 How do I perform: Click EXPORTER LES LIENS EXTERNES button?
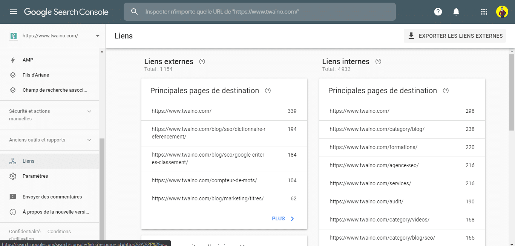[455, 36]
